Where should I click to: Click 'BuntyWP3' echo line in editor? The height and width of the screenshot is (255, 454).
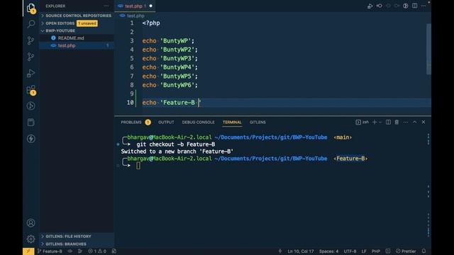(170, 58)
